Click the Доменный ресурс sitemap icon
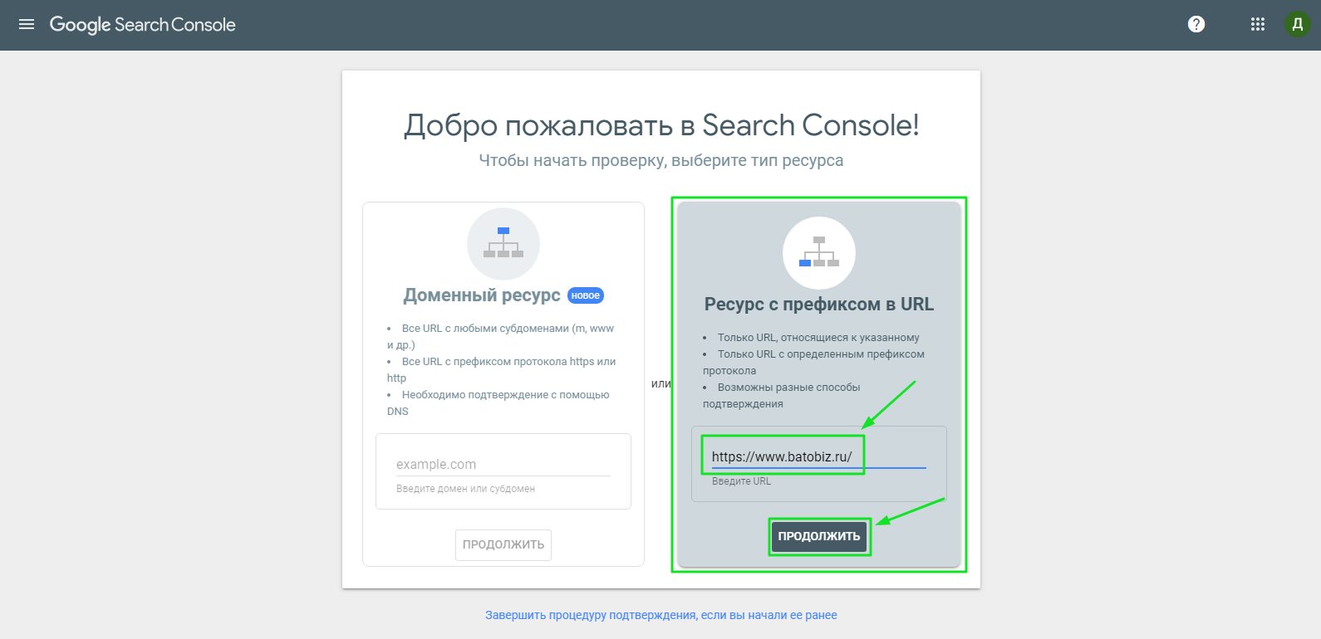This screenshot has width=1321, height=639. click(503, 244)
